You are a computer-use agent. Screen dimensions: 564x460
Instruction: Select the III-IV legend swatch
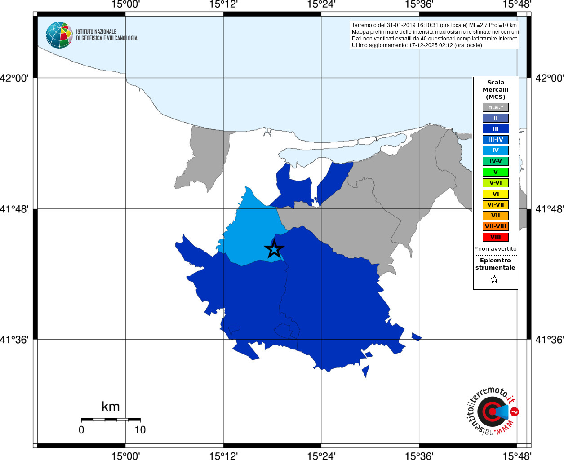[496, 140]
